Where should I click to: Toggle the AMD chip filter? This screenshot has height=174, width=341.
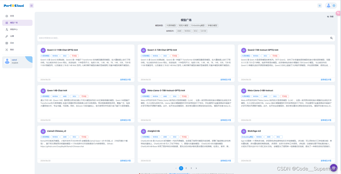pos(179,31)
